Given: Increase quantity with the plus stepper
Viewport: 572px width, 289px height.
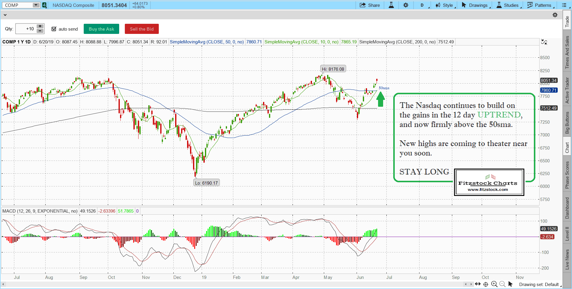Looking at the screenshot, I should point(40,26).
